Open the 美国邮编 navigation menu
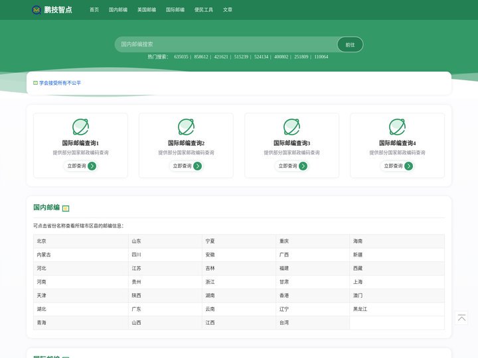478x358 pixels. 147,10
